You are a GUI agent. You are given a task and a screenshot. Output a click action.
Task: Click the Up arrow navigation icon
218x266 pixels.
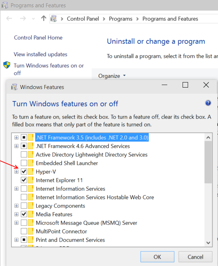43,18
